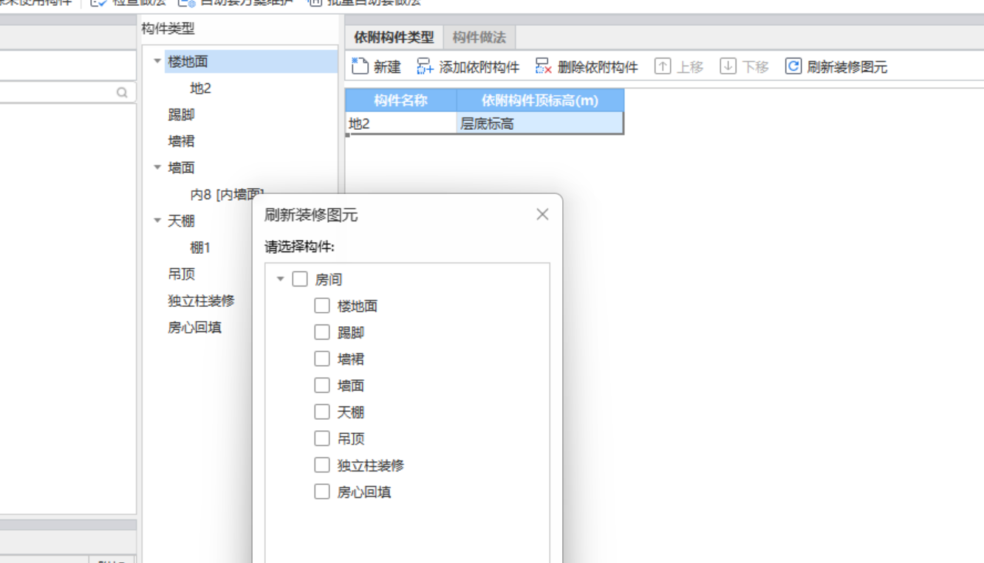This screenshot has height=563, width=984.
Task: Check the 房间 root checkbox
Action: pos(300,279)
